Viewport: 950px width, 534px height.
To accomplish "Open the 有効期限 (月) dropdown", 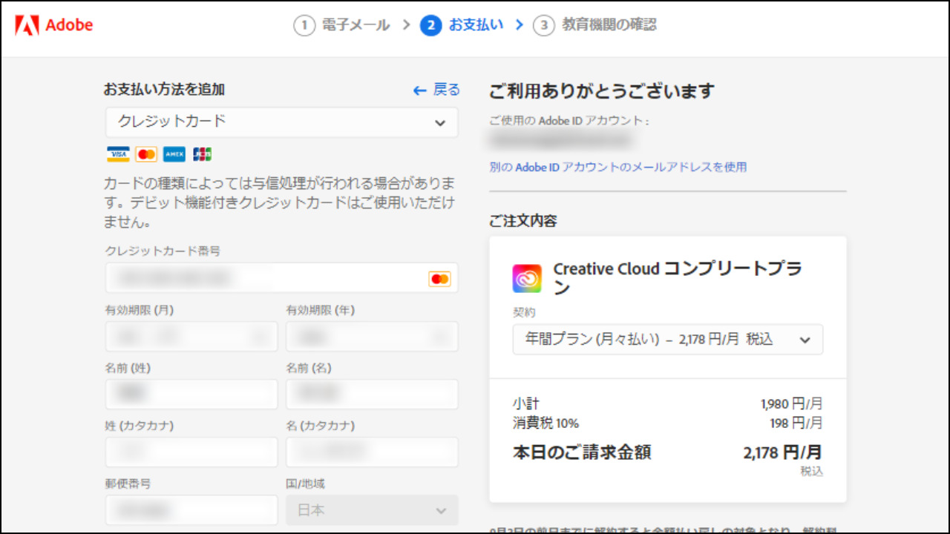I will tap(191, 337).
